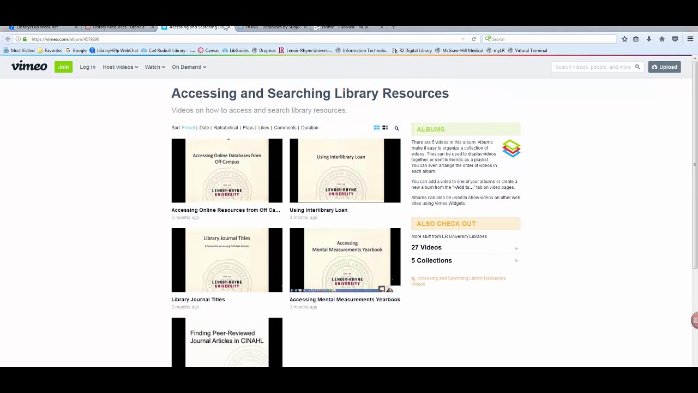The image size is (698, 393).
Task: Open the 27 Videos link
Action: click(x=426, y=248)
